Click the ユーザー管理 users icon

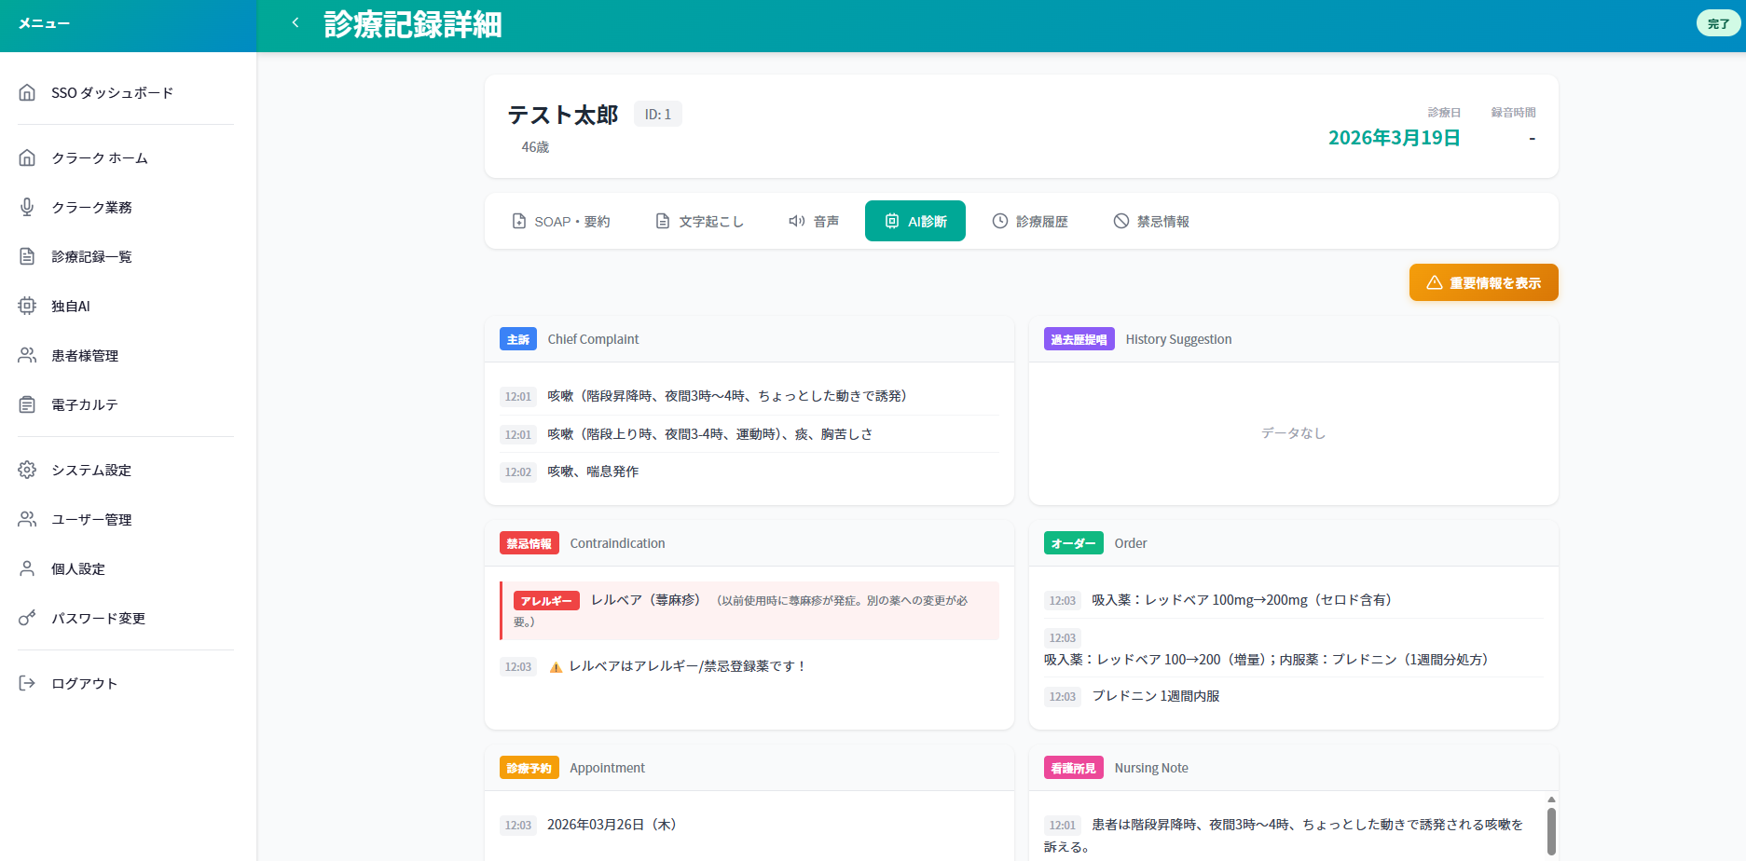(x=27, y=519)
